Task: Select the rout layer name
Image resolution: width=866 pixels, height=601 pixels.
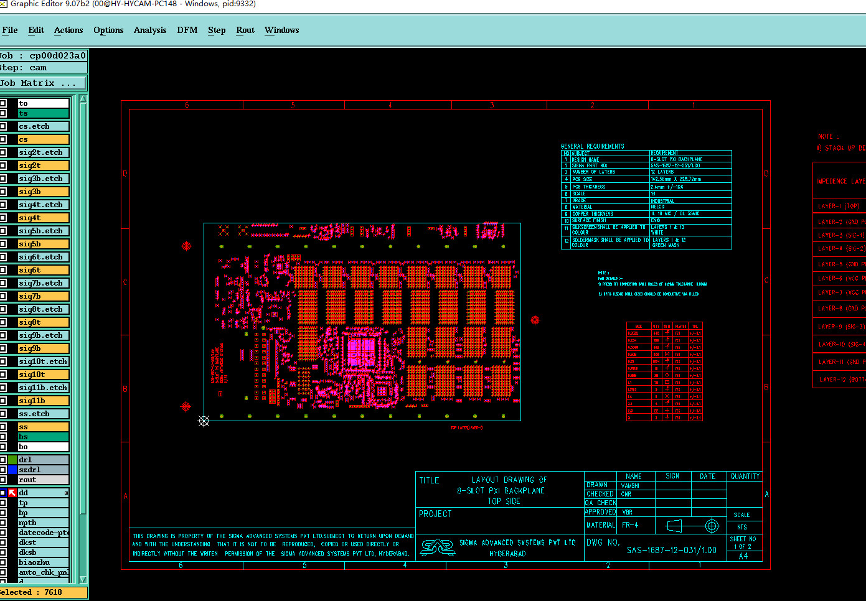Action: (x=44, y=480)
